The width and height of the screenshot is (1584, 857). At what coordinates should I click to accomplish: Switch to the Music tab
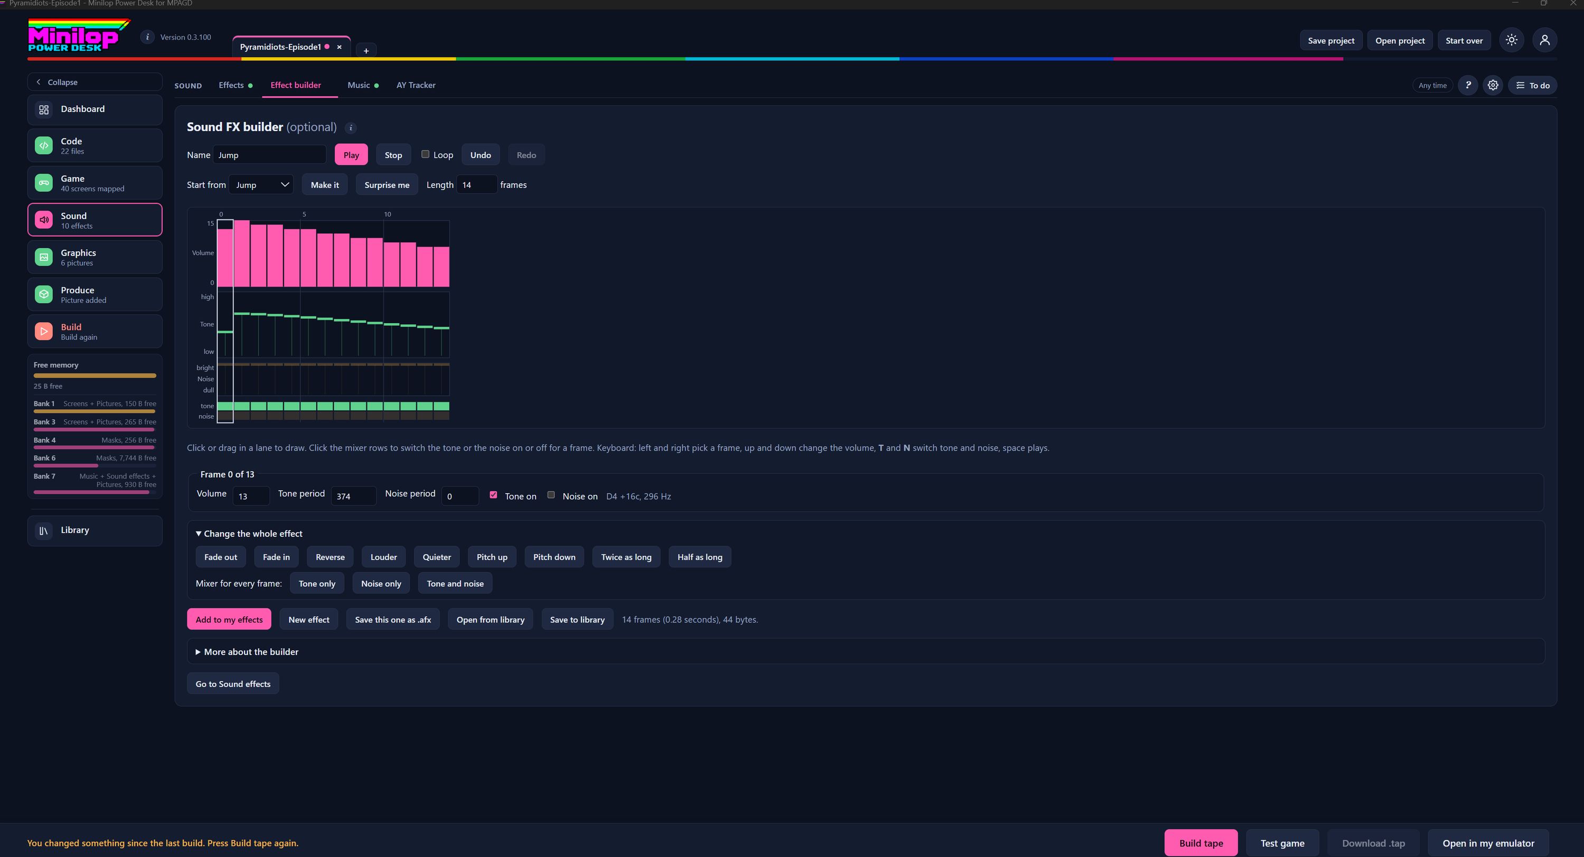point(363,86)
